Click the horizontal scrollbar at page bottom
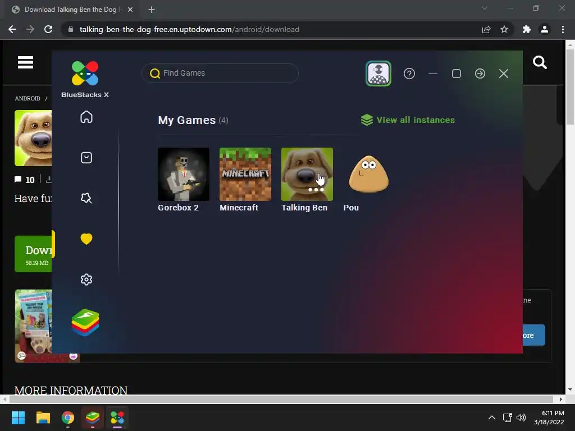Image resolution: width=575 pixels, height=431 pixels. [282, 399]
